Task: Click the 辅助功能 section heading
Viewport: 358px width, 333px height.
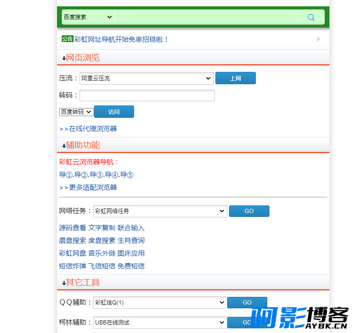Action: pyautogui.click(x=83, y=145)
